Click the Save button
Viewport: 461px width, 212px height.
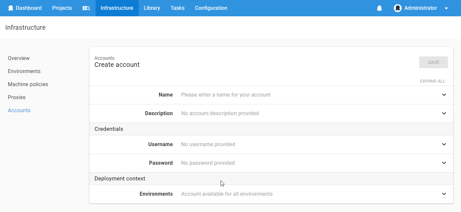433,62
